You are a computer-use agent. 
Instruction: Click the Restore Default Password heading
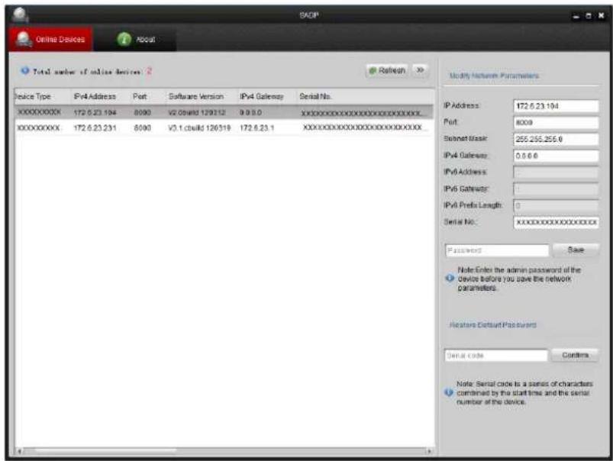point(492,324)
